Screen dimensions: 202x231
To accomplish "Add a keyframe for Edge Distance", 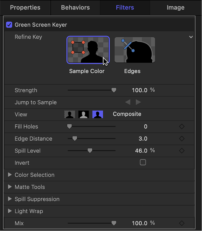I will pos(181,138).
